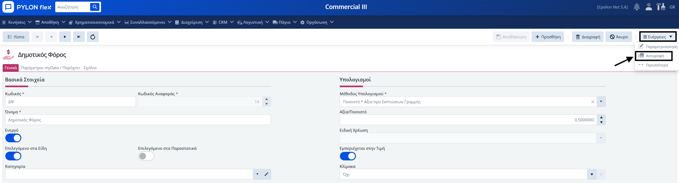
Task: Click the [Epsilon Net S.A] company label
Action: pos(612,7)
